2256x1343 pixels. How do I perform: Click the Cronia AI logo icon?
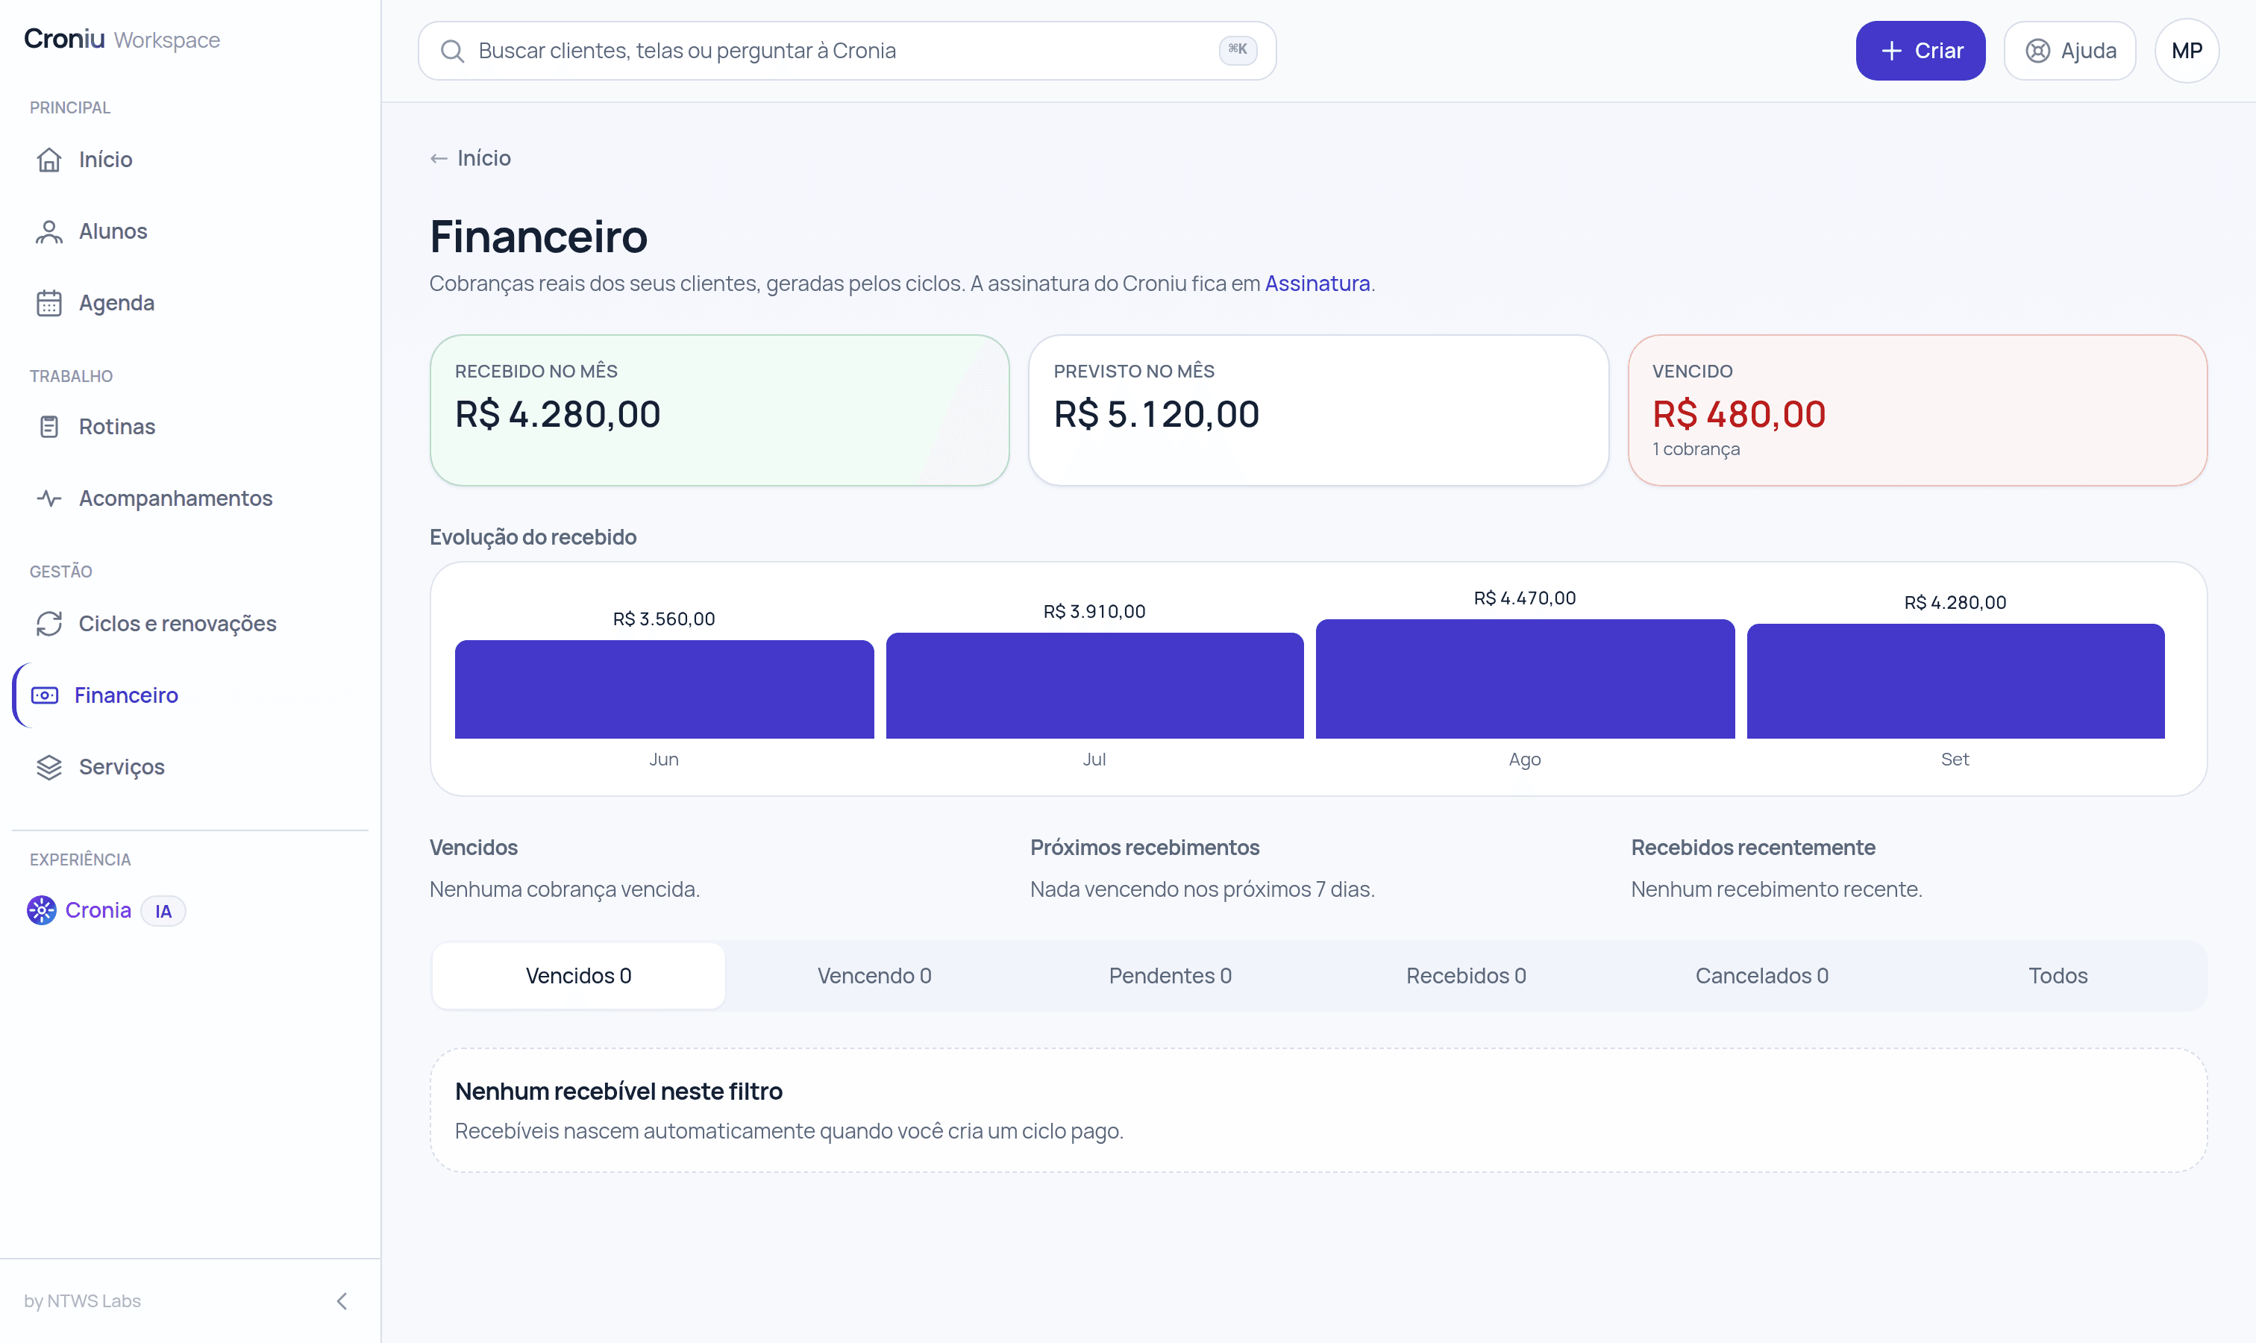tap(42, 910)
